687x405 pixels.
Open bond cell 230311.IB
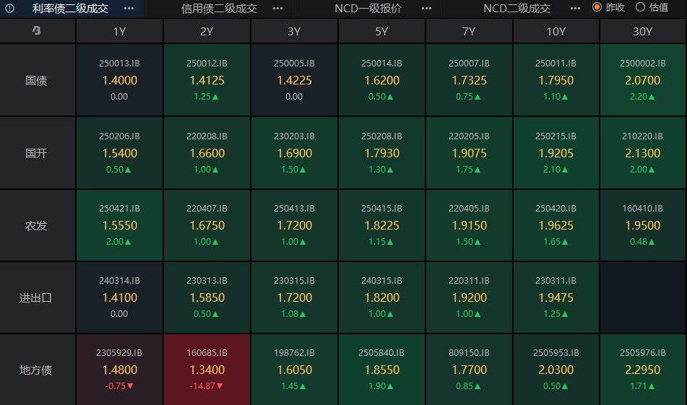pos(556,297)
